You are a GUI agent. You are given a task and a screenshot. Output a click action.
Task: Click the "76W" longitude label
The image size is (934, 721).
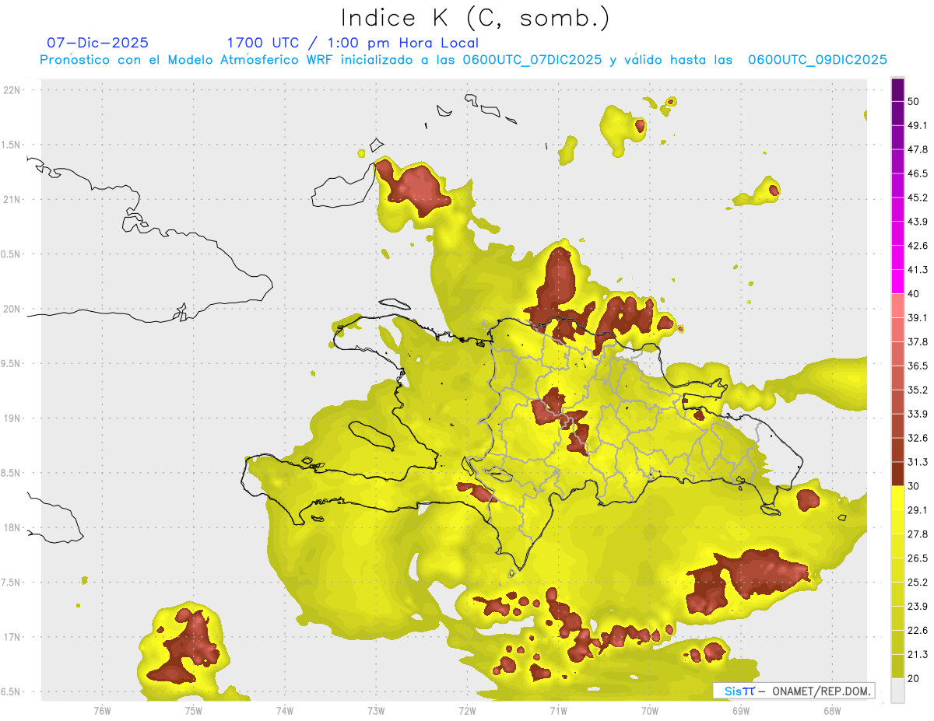(x=102, y=710)
